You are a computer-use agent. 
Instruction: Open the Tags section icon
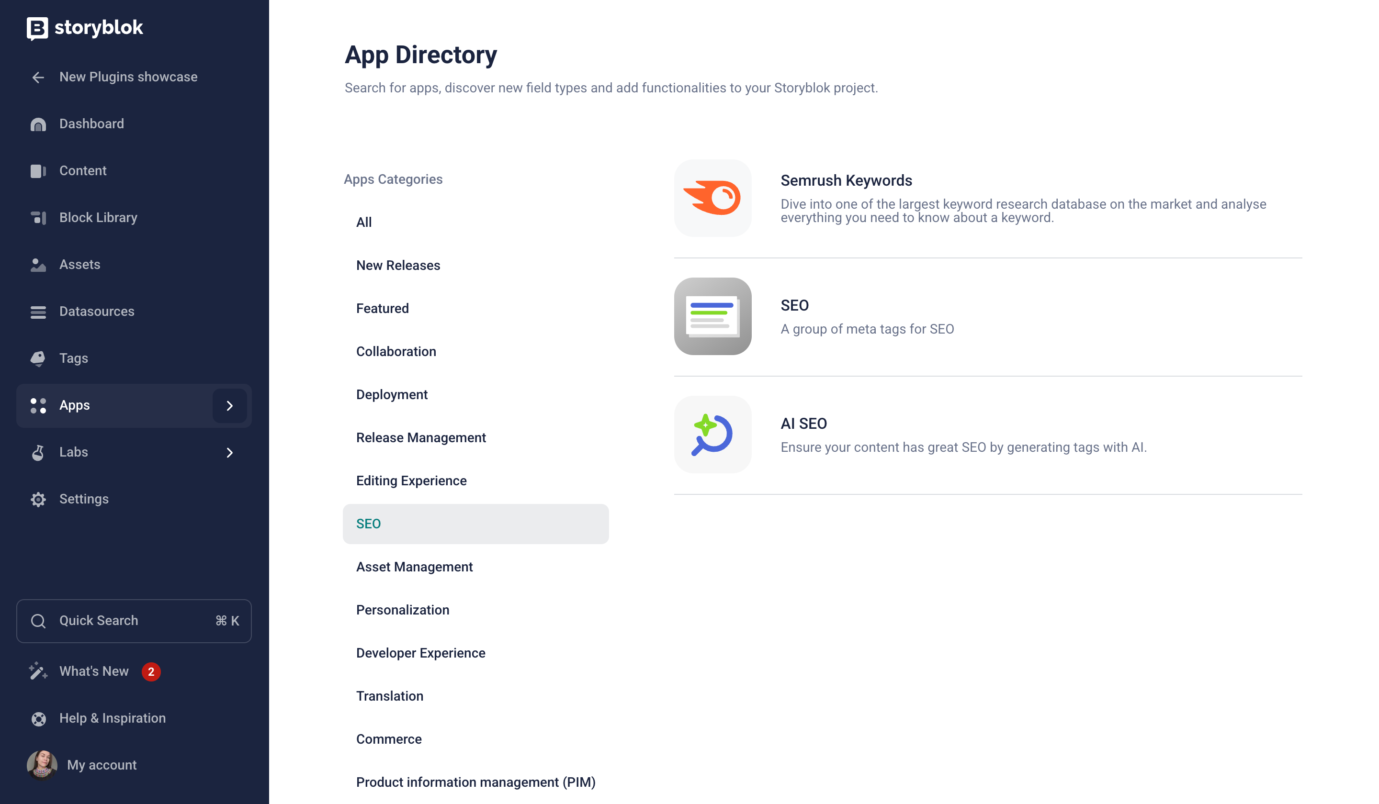(38, 359)
